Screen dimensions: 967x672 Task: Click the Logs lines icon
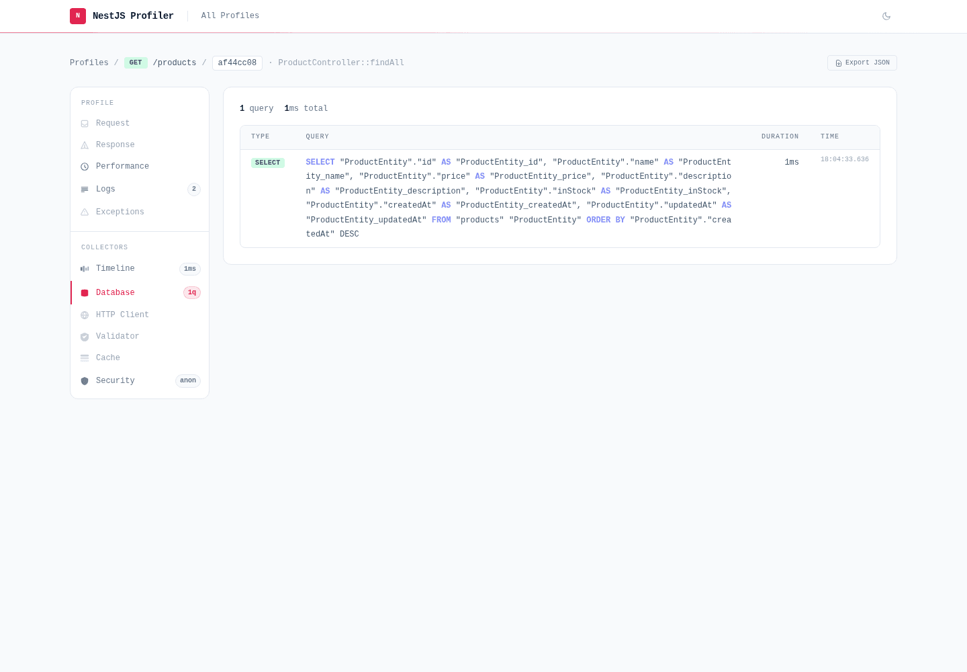[x=85, y=190]
